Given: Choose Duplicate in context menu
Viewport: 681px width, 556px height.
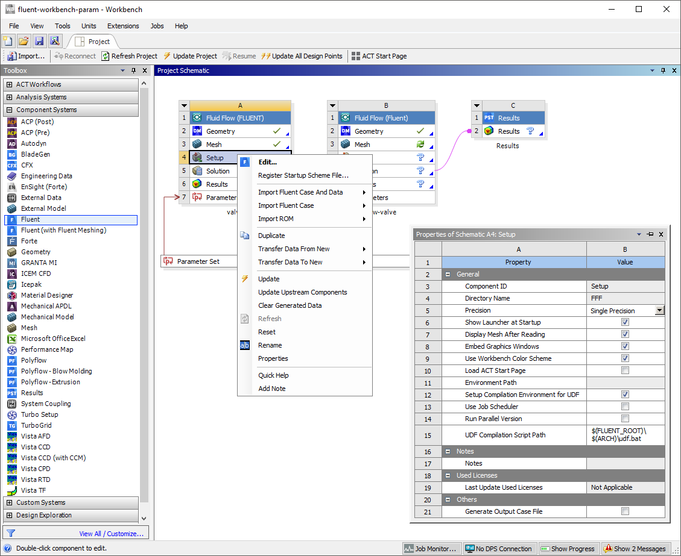Looking at the screenshot, I should point(305,236).
